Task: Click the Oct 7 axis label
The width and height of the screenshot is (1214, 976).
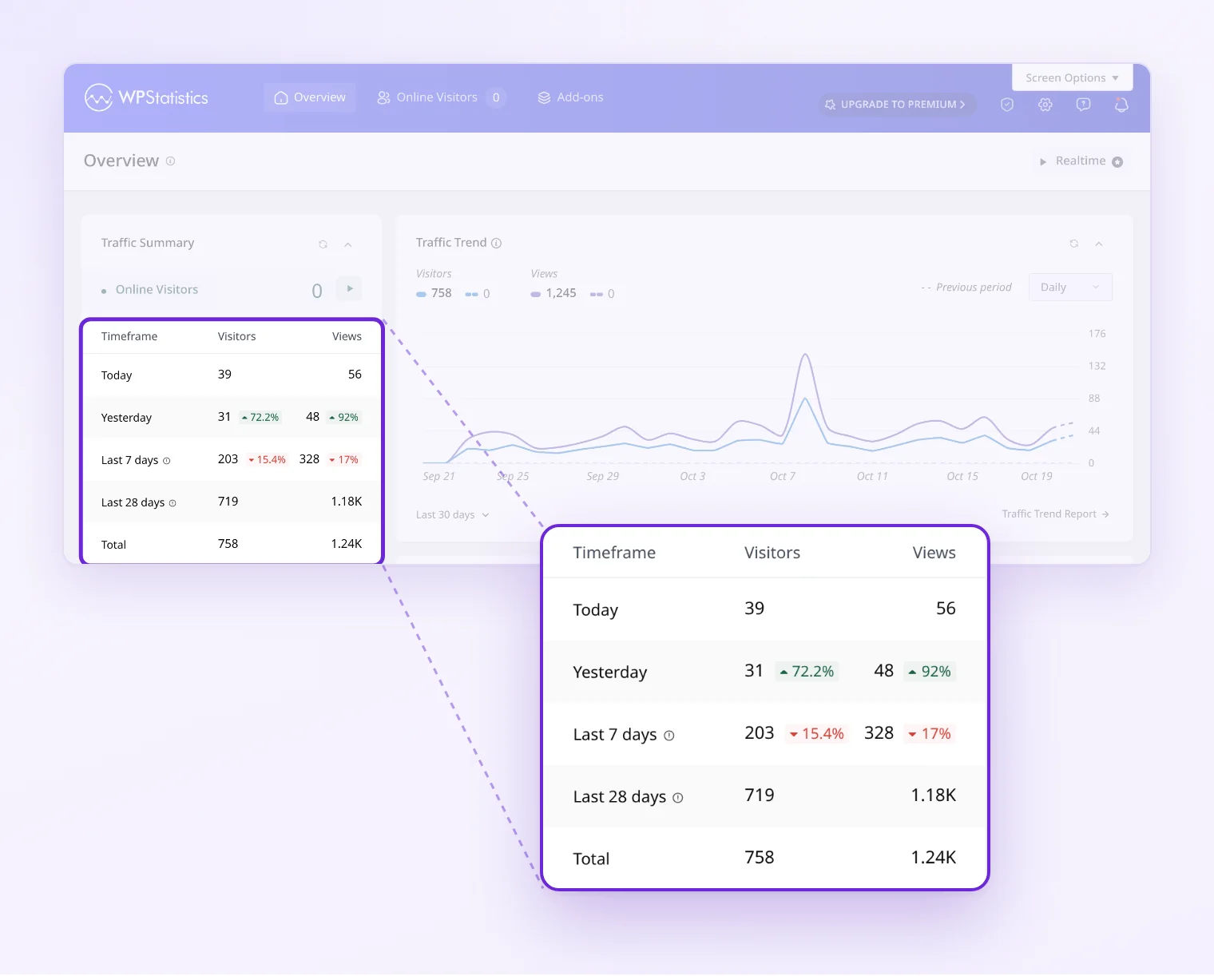Action: point(783,477)
